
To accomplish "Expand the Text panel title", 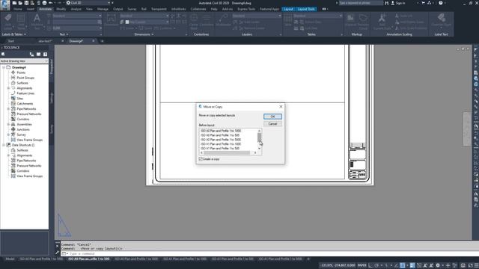I will [64, 34].
